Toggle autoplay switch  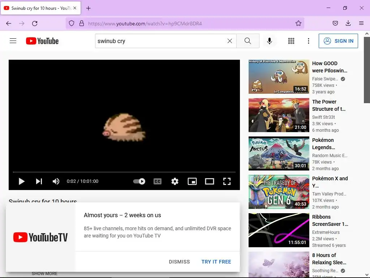pos(139,181)
